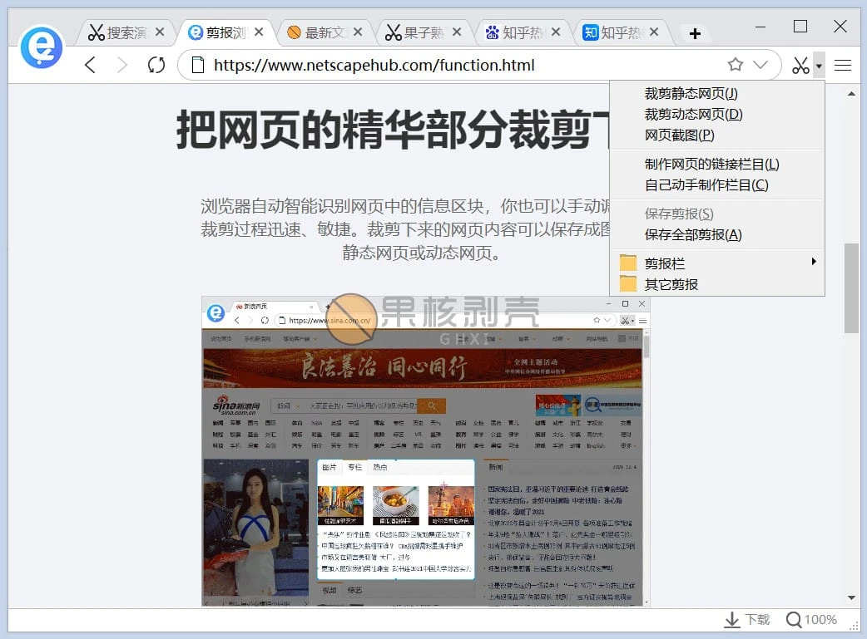The image size is (867, 639).
Task: Close the paw-icon 知乎热 tab
Action: 556,32
